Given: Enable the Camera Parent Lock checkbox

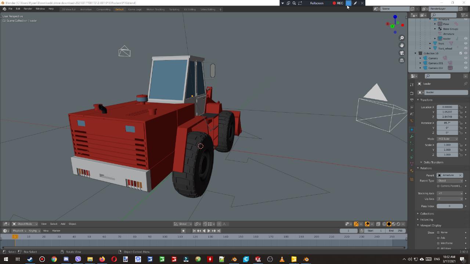Looking at the screenshot, I should 438,186.
